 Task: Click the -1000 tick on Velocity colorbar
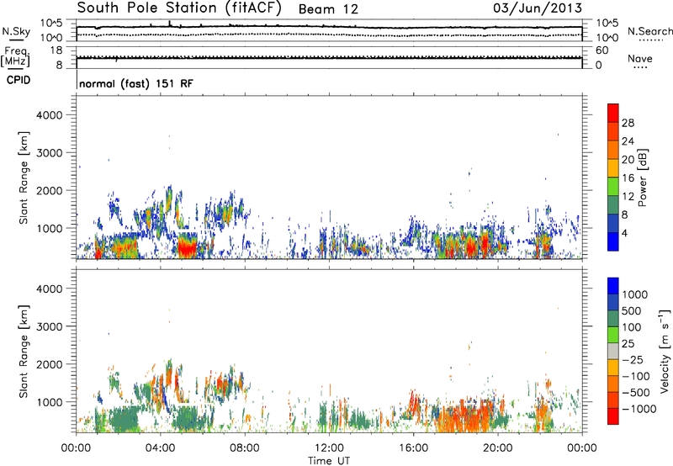click(639, 409)
